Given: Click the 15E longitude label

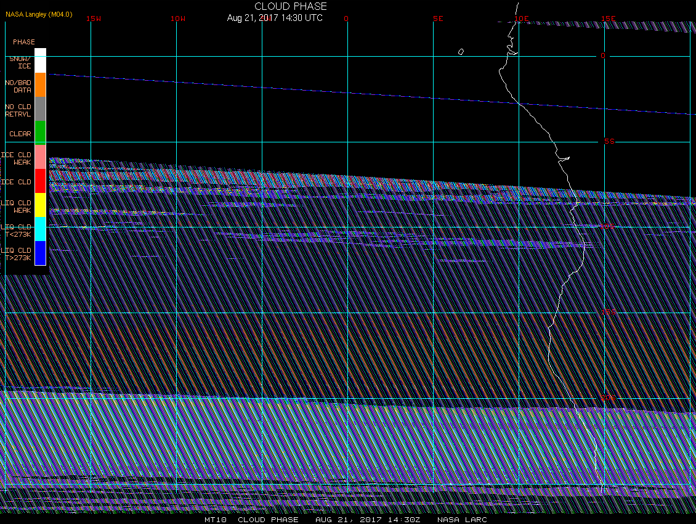Looking at the screenshot, I should pos(609,18).
